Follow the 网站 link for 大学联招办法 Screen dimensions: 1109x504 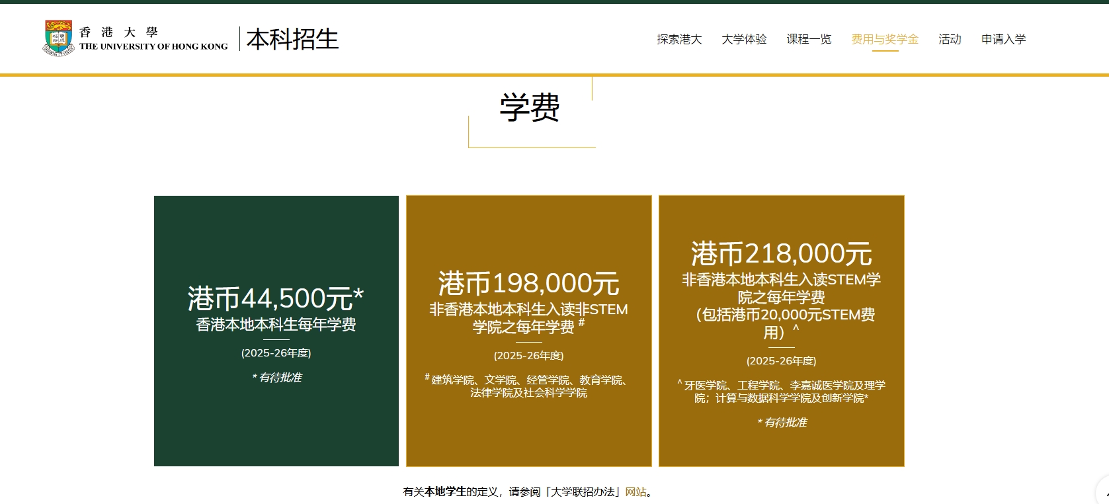(x=636, y=491)
